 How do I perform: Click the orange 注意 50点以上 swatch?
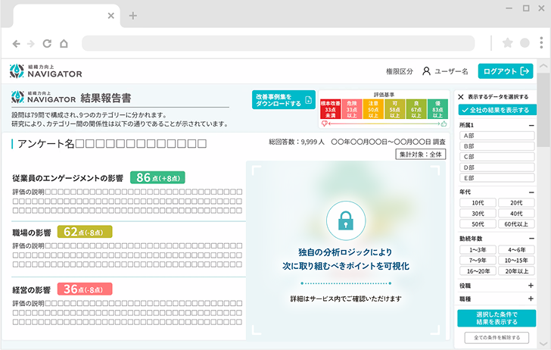pyautogui.click(x=373, y=109)
